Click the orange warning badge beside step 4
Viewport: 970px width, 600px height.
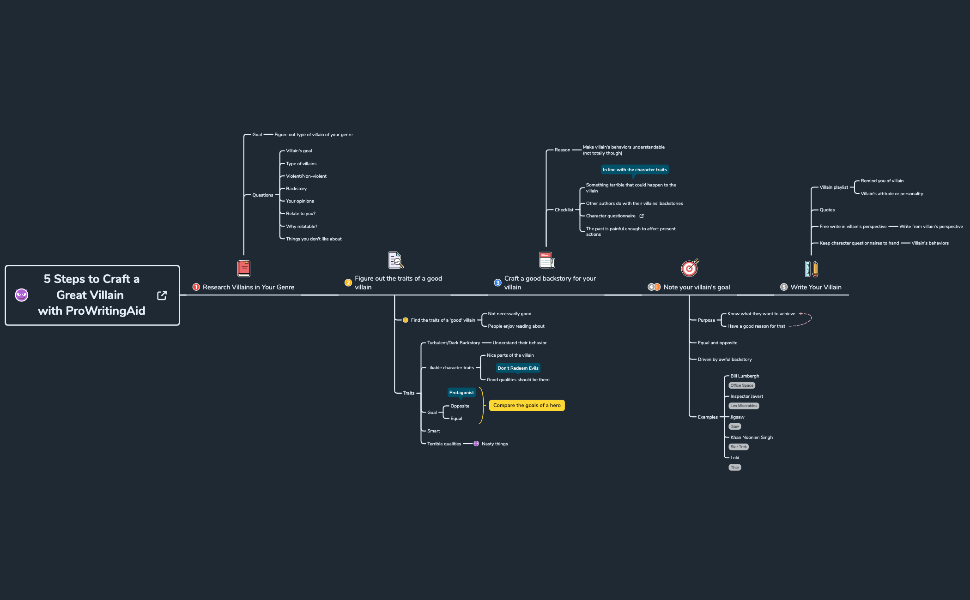[656, 286]
